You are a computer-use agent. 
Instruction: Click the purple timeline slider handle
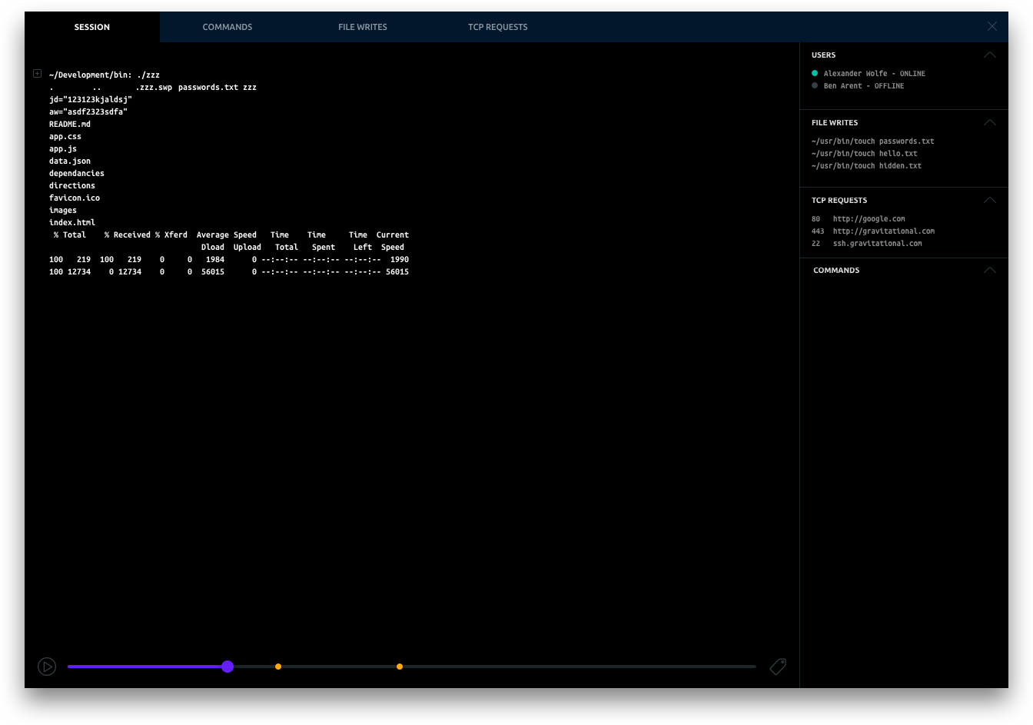coord(228,667)
